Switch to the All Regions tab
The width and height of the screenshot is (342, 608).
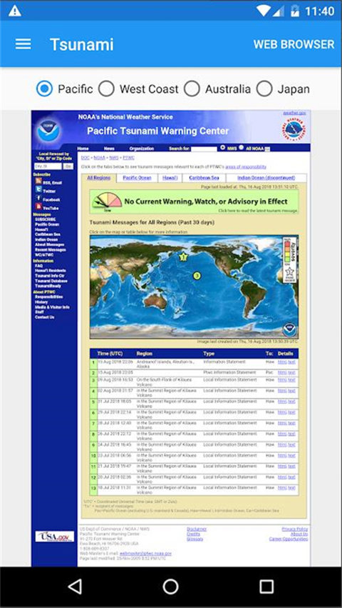tap(98, 178)
